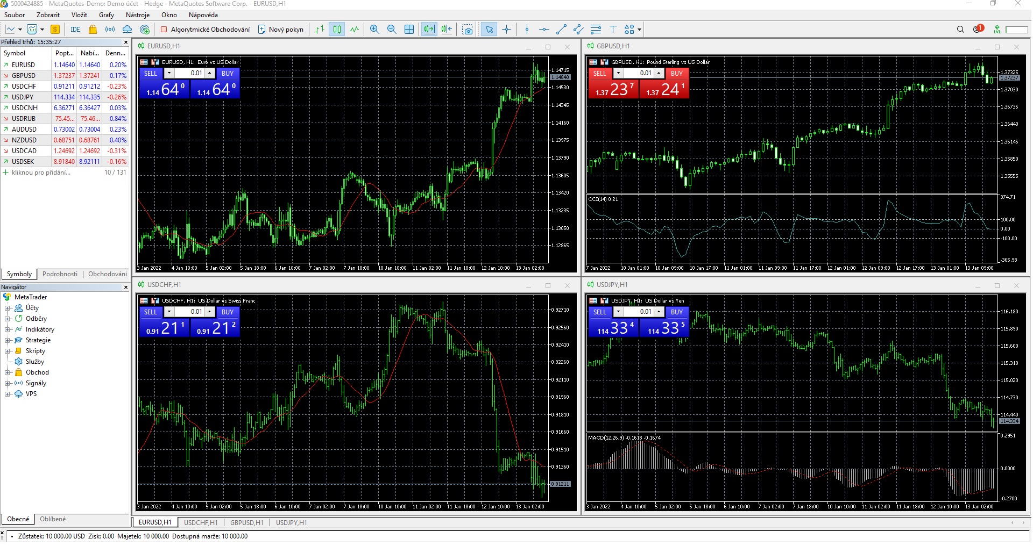Expand the Indikátory tree node
Image resolution: width=1033 pixels, height=546 pixels.
pyautogui.click(x=8, y=329)
